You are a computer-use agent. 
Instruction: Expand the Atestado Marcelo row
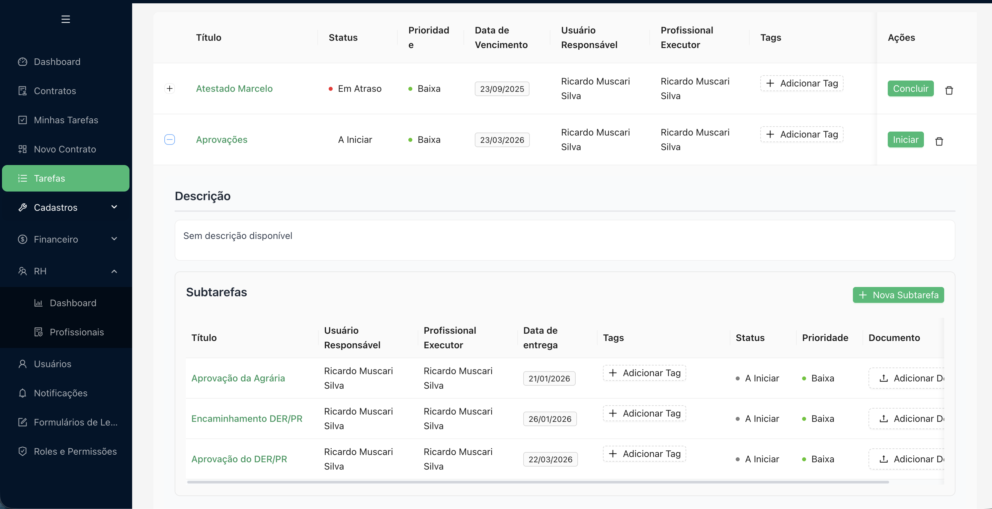click(x=169, y=88)
